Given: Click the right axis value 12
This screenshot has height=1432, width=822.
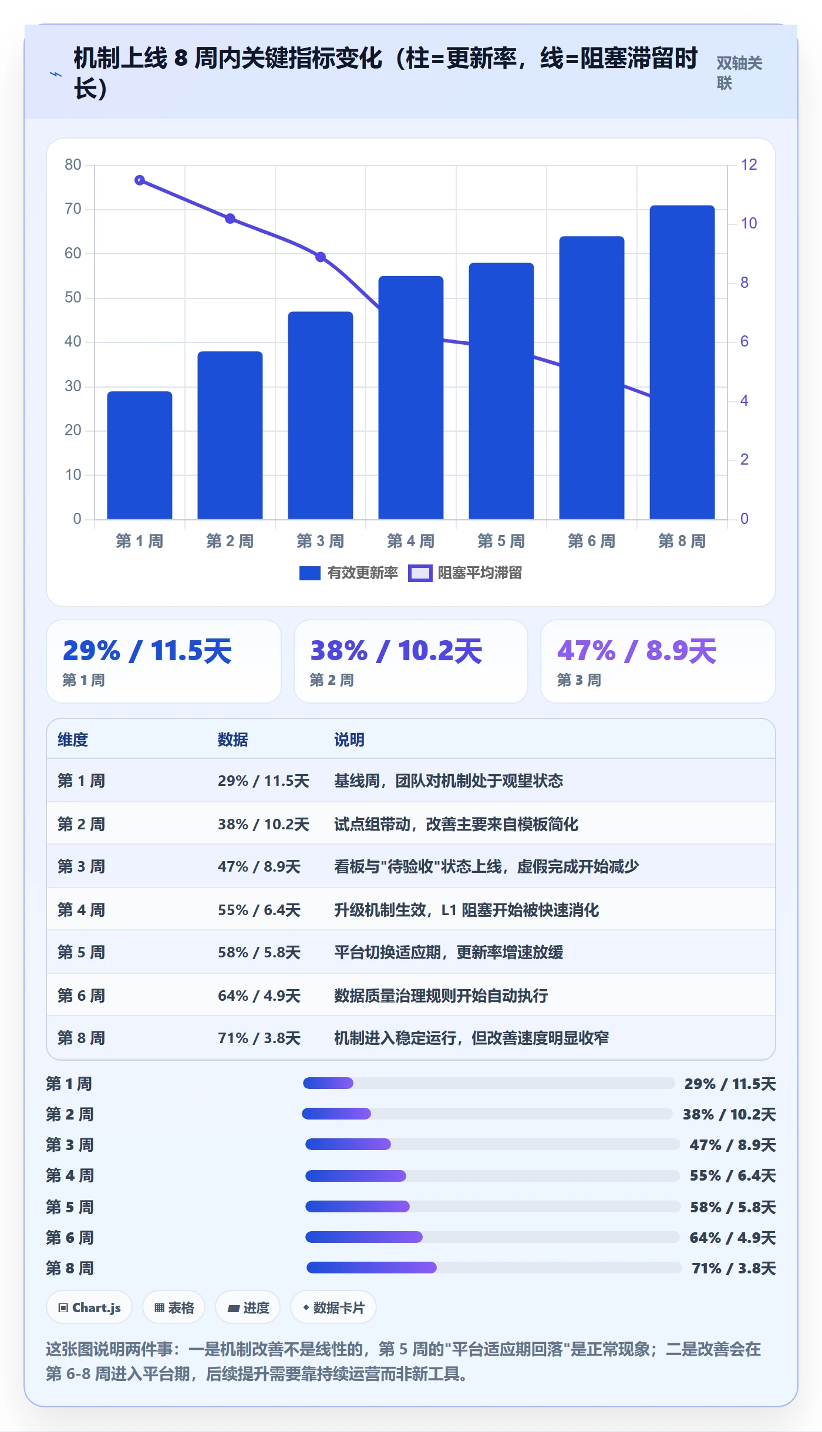Looking at the screenshot, I should click(749, 164).
